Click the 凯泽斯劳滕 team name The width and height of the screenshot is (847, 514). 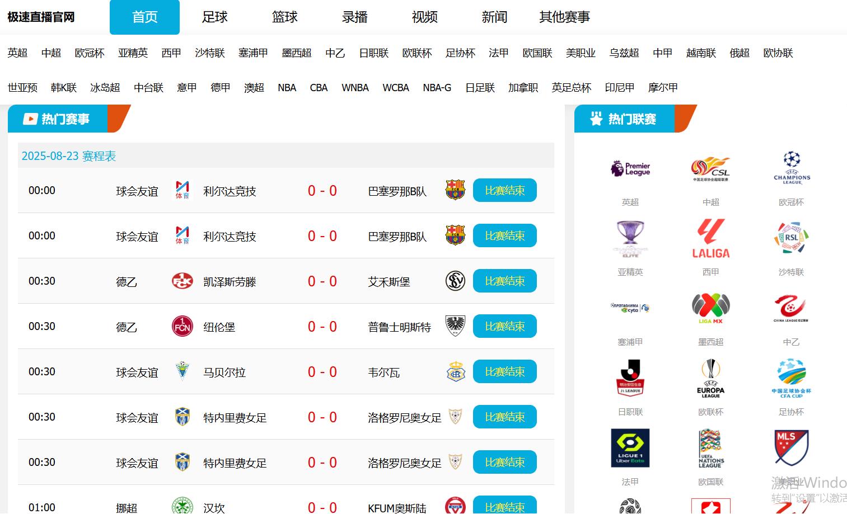point(230,282)
